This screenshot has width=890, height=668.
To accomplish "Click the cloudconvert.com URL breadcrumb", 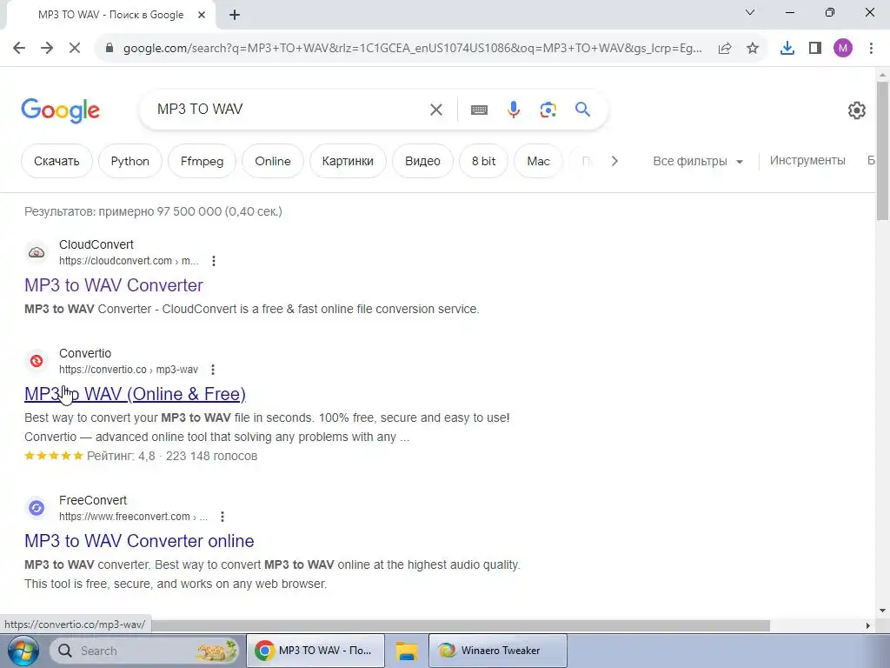I will (129, 261).
